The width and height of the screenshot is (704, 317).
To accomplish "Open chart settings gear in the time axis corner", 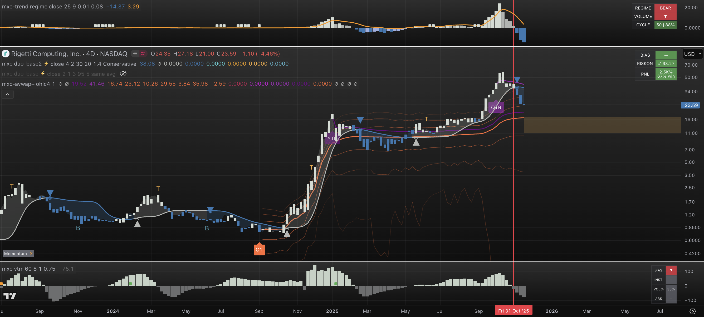I will [692, 311].
